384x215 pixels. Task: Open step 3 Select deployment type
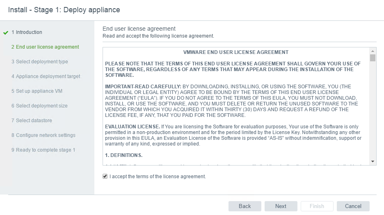40,61
